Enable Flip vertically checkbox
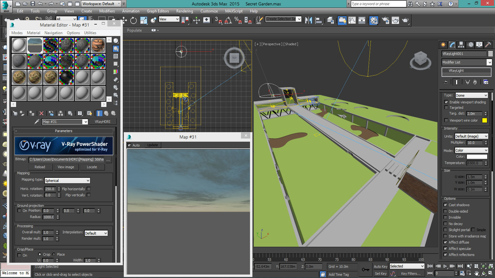495x278 pixels. point(89,195)
